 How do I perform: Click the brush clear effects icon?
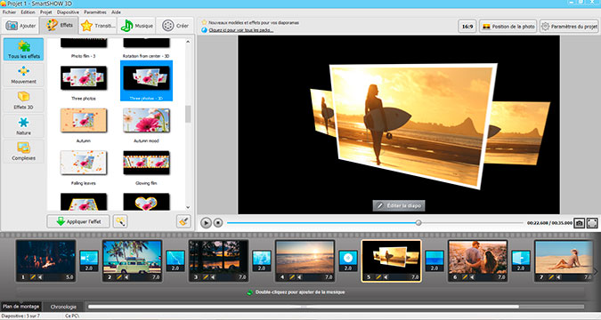[183, 221]
